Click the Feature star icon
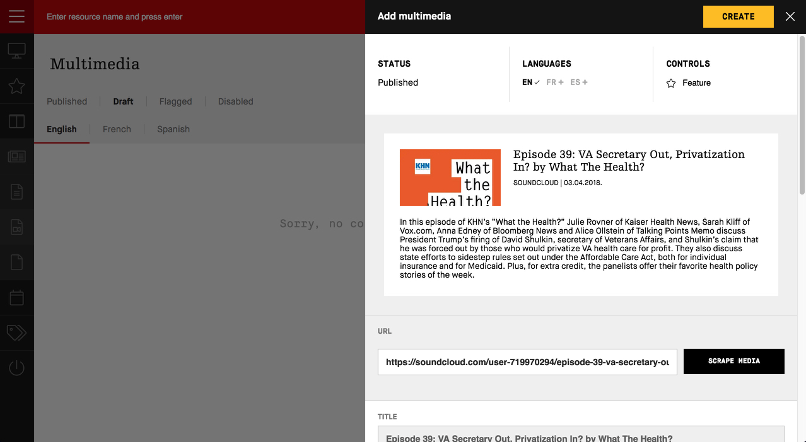Screen dimensions: 806x442 pos(671,83)
